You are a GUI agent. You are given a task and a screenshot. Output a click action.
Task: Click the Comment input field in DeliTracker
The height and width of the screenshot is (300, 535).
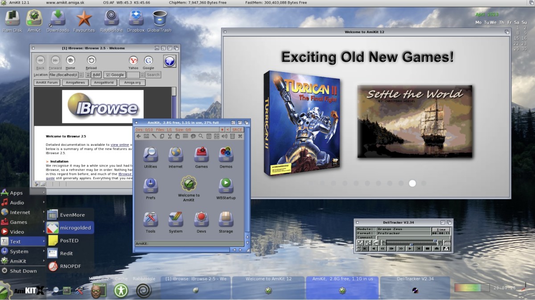coord(412,237)
